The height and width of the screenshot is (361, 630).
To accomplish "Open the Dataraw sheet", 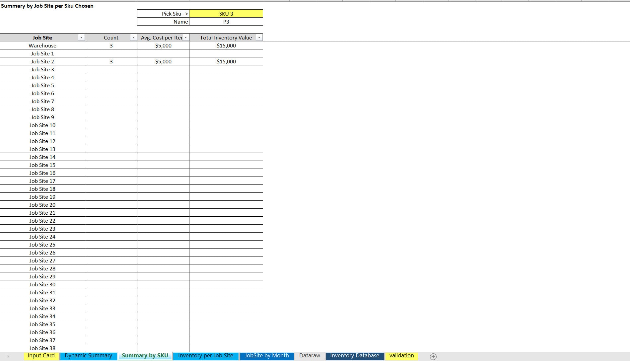I will click(309, 355).
